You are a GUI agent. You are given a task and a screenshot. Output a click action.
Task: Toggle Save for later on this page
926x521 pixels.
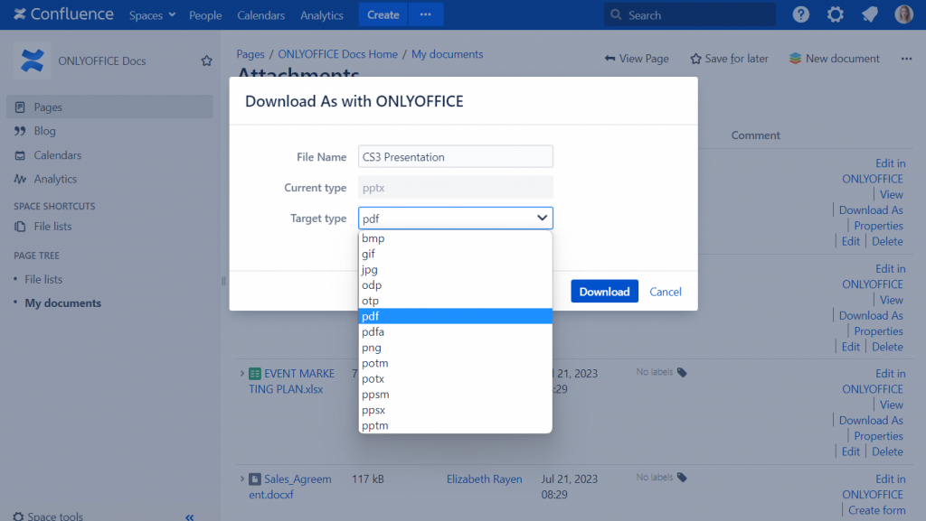tap(729, 58)
